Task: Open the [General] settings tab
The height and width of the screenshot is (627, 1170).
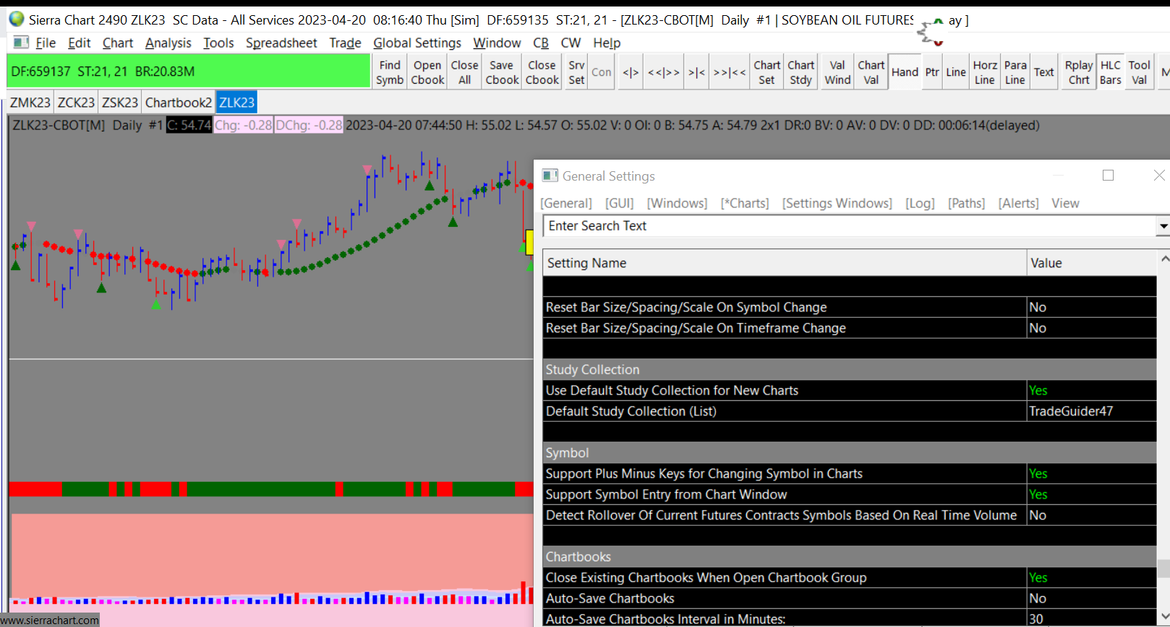Action: point(566,203)
